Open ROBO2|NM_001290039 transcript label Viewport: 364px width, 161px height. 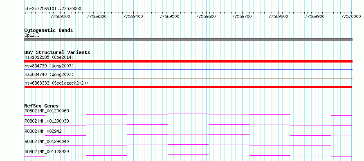47,121
